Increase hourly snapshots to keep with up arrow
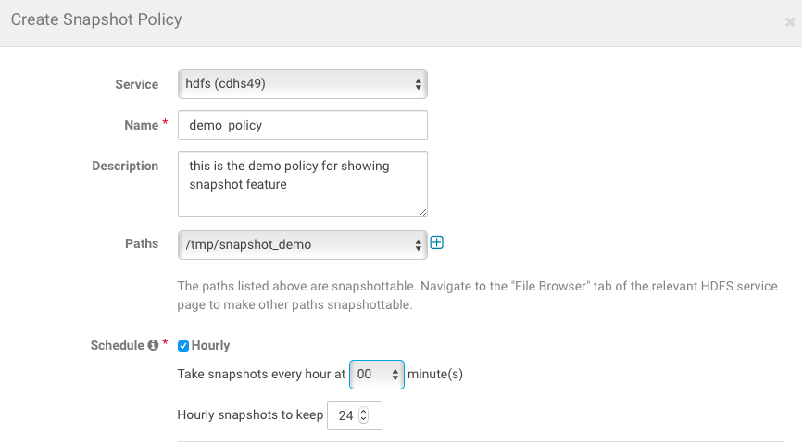802x445 pixels. [x=363, y=412]
